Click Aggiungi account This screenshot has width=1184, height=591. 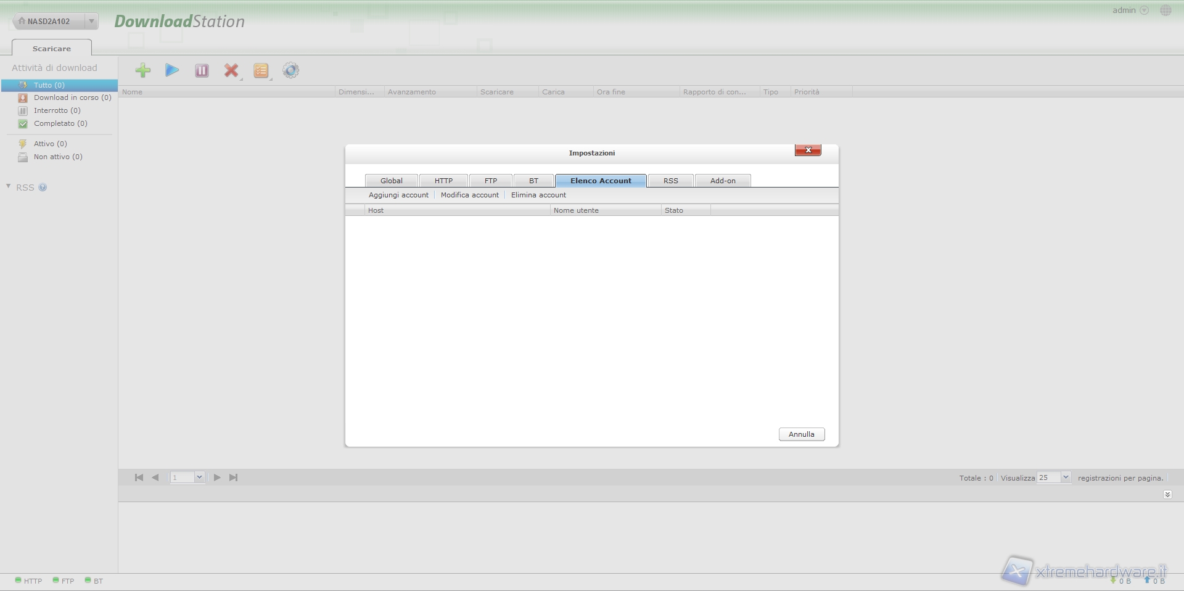click(398, 195)
